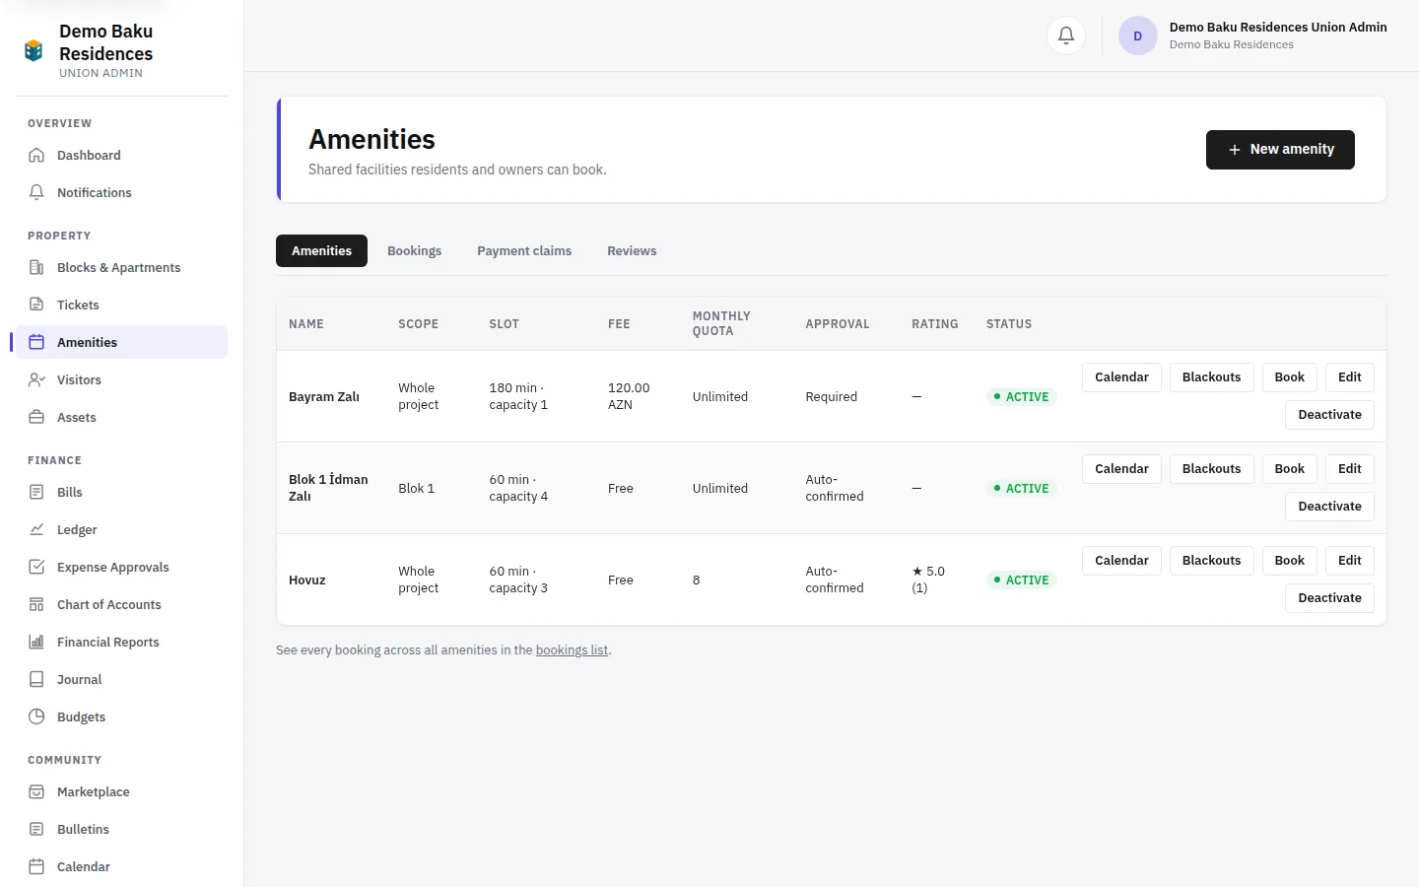
Task: Click the Visitors person icon
Action: pos(36,379)
